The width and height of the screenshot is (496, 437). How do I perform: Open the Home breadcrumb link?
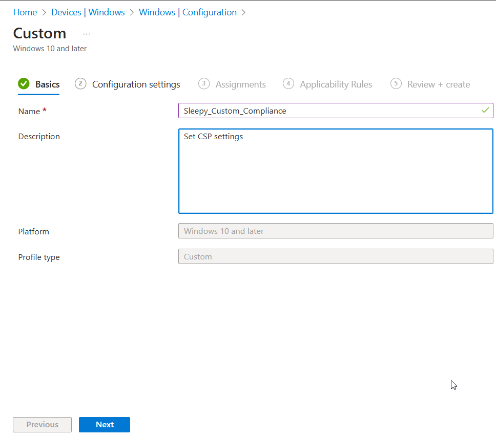point(25,12)
